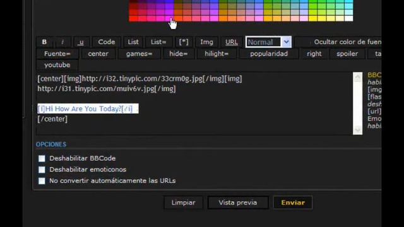Check No convertir automáticamente las URLs
404x227 pixels.
pos(42,181)
